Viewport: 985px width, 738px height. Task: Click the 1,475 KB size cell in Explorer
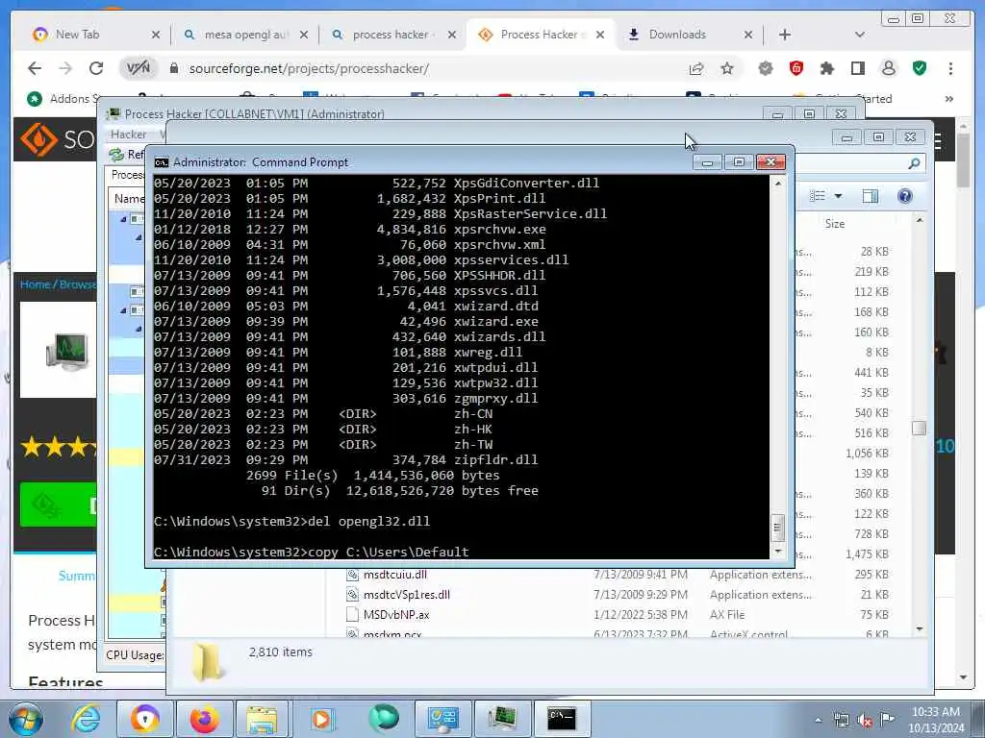[867, 554]
